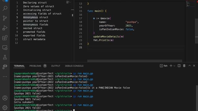Screen dimensions: 198x111
Task: Click the Problems count badge 1
Action: coord(45,66)
